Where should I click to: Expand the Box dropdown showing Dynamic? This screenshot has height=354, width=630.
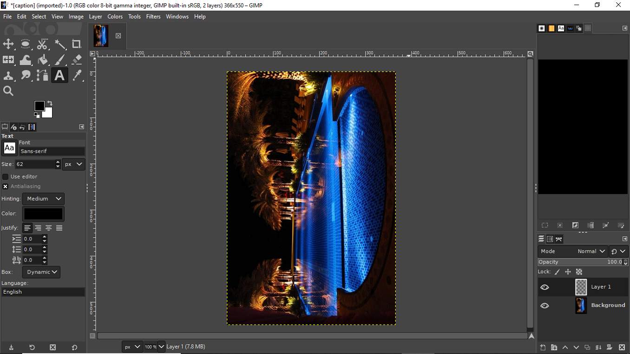[41, 272]
